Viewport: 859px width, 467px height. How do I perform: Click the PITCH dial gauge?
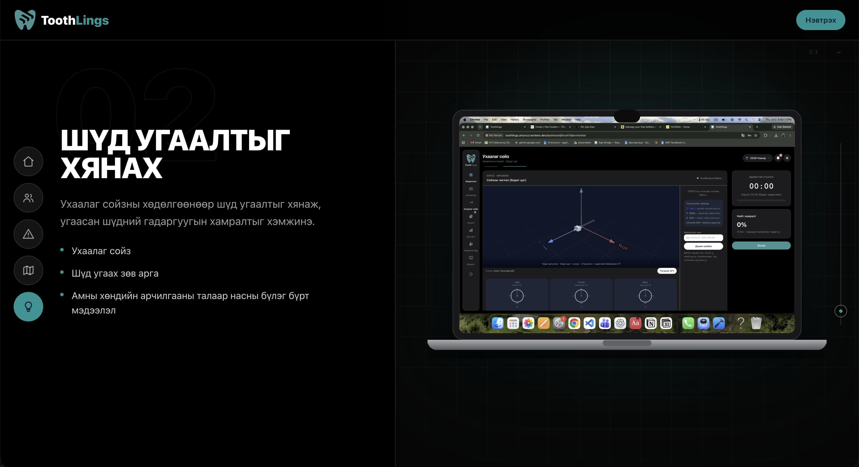click(x=581, y=295)
